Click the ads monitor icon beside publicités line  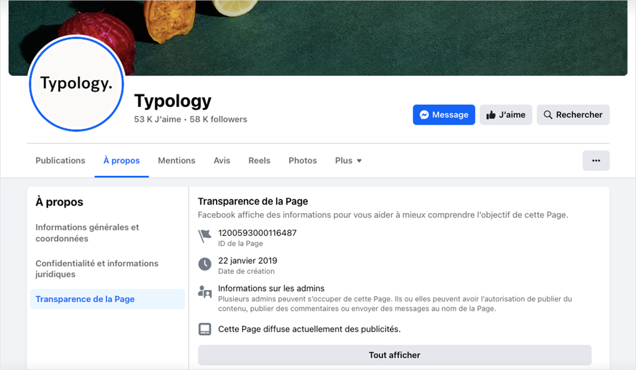pos(205,329)
